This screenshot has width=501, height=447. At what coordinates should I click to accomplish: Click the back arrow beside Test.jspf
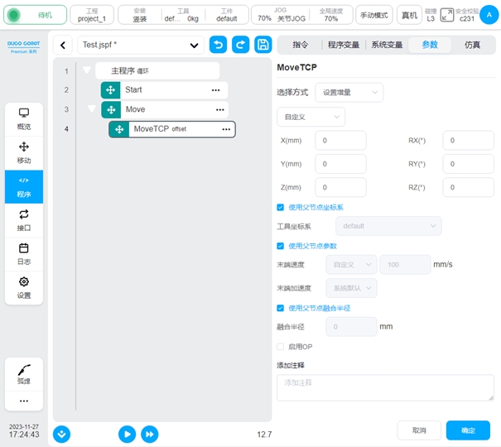63,46
